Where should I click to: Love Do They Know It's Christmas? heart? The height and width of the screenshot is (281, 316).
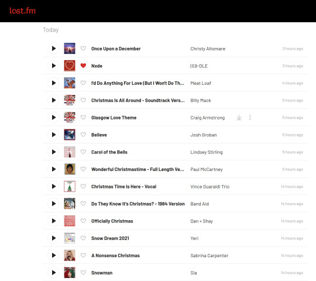pos(83,204)
